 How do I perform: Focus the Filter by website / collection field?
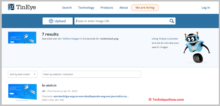(x=92, y=74)
